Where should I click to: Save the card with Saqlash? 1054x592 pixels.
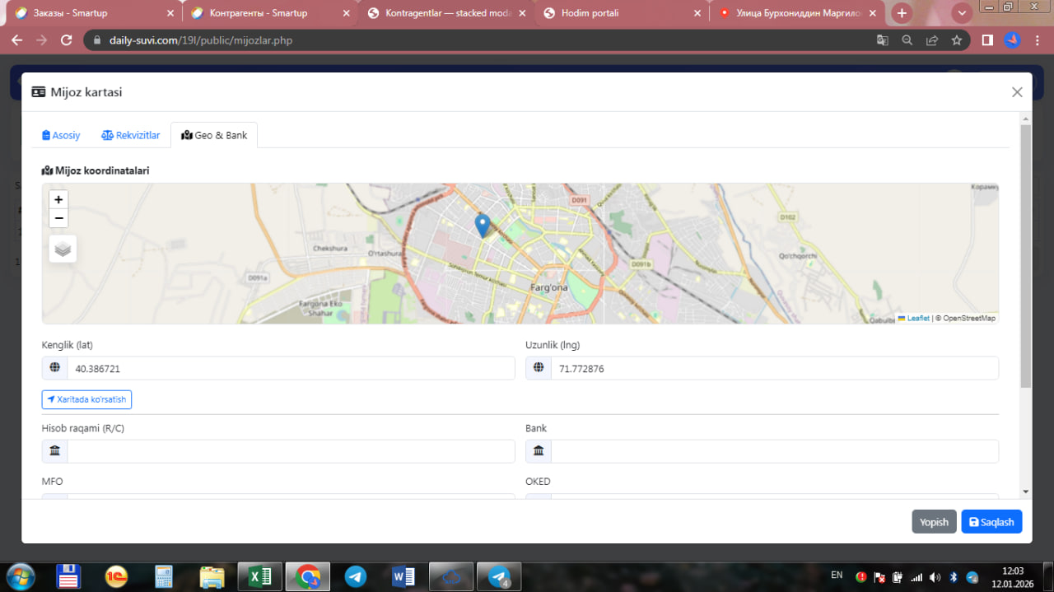[991, 522]
